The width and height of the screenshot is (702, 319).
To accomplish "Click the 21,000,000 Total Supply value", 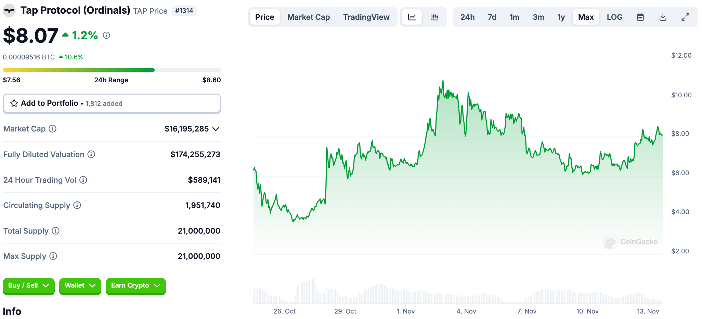I will tap(199, 231).
